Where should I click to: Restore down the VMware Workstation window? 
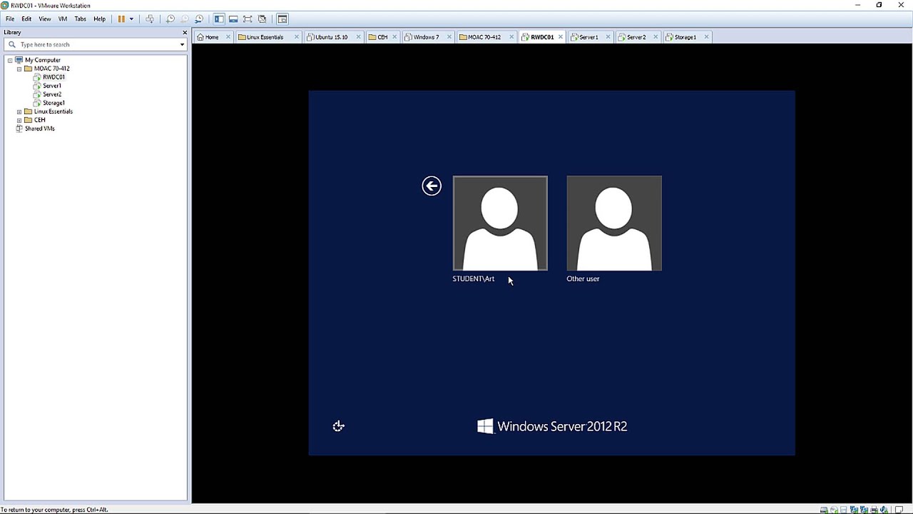coord(879,5)
